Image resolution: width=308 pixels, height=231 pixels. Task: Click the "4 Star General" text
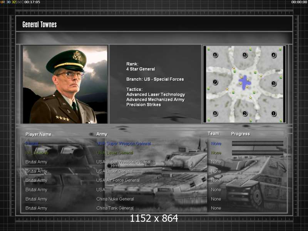coord(141,69)
